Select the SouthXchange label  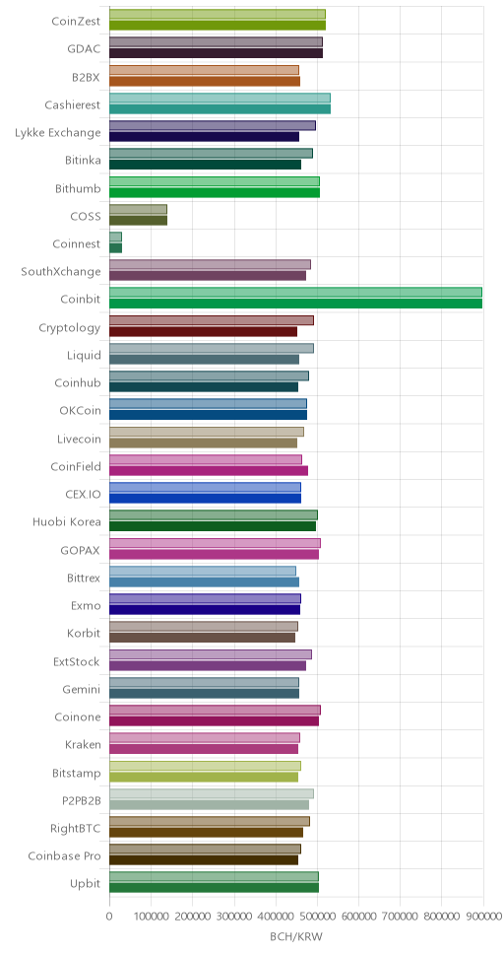[61, 271]
